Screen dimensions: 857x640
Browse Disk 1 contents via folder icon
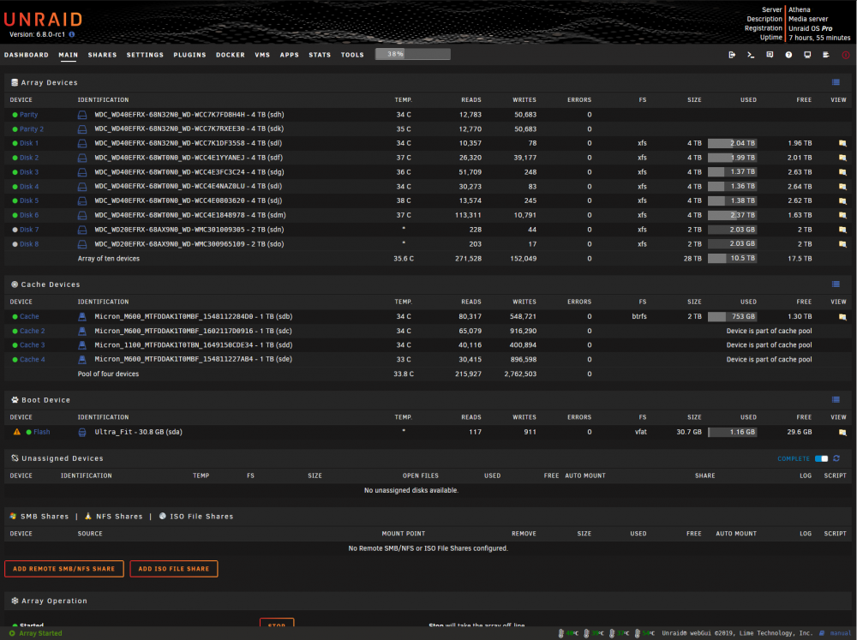click(842, 143)
